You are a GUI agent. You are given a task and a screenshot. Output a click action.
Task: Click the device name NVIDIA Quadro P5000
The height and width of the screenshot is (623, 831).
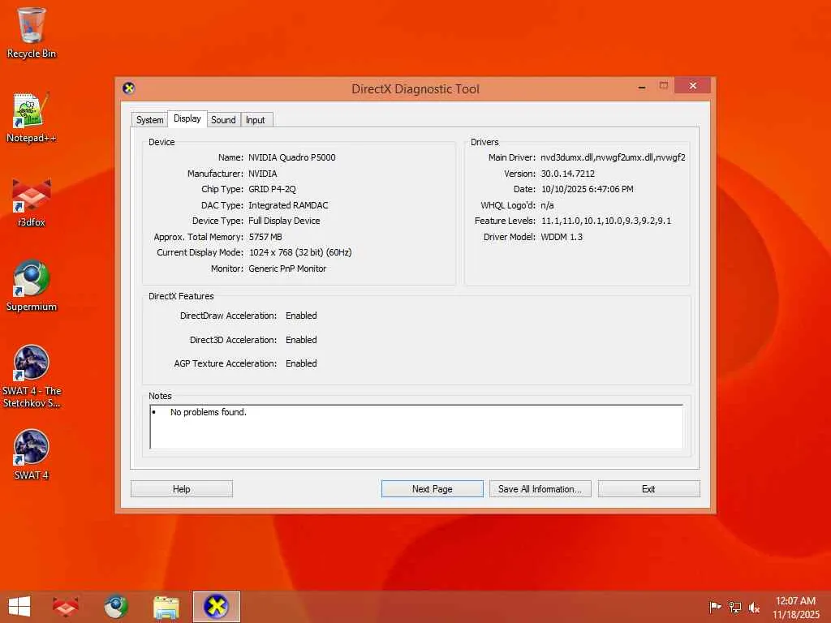coord(292,157)
